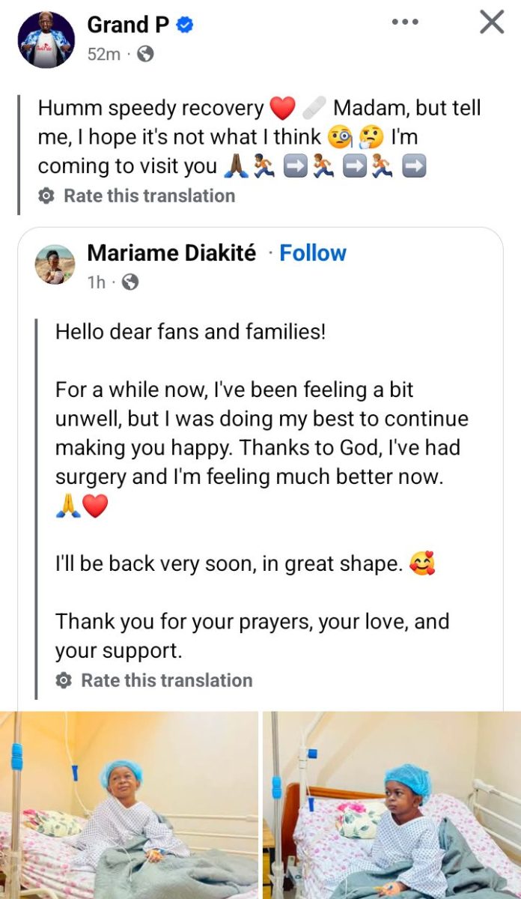Viewport: 521px width, 899px height.
Task: Click the 'Hello dear fans and families' text
Action: 190,331
